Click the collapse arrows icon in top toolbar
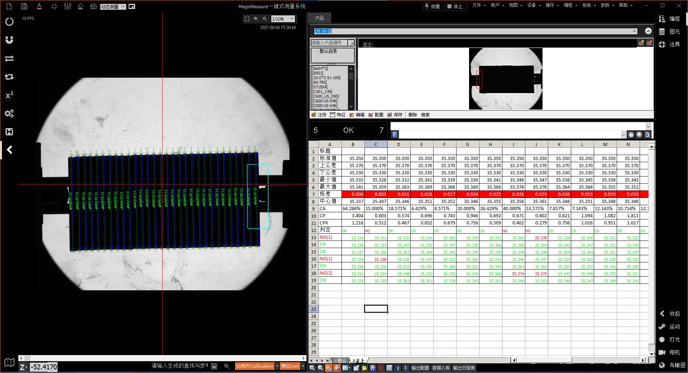Image resolution: width=688 pixels, height=373 pixels. tap(54, 6)
